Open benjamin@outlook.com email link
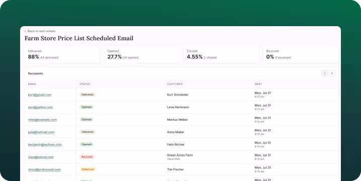Viewport: 361px width, 181px height. pyautogui.click(x=45, y=144)
